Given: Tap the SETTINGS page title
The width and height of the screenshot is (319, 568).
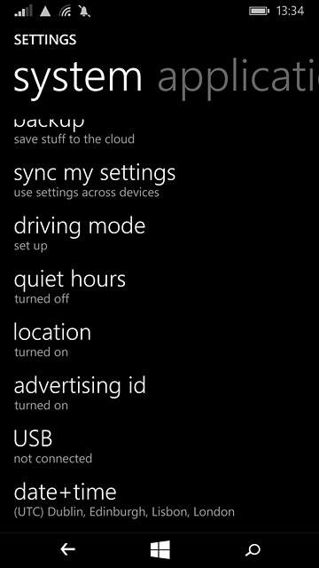Looking at the screenshot, I should tap(45, 39).
